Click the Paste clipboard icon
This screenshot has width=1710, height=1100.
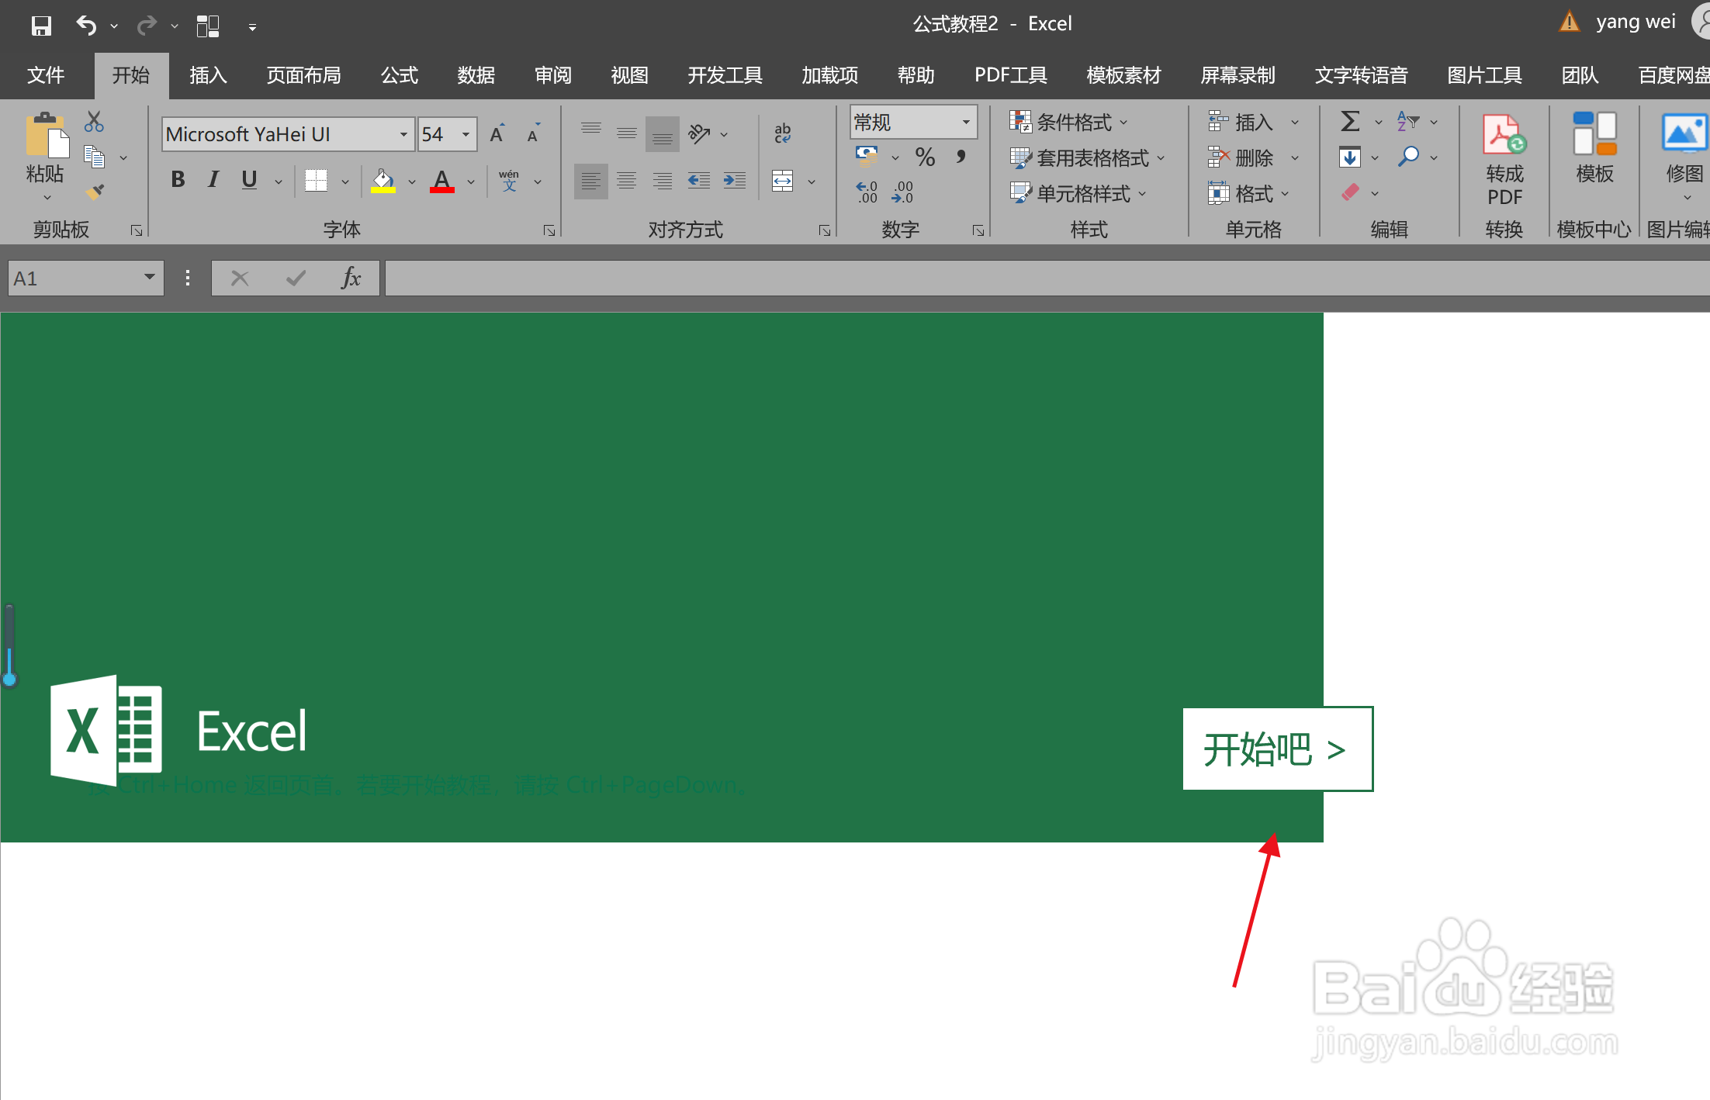point(46,134)
